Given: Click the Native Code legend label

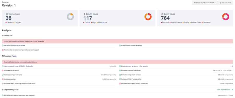Looking at the screenshot, I should (x=196, y=22).
